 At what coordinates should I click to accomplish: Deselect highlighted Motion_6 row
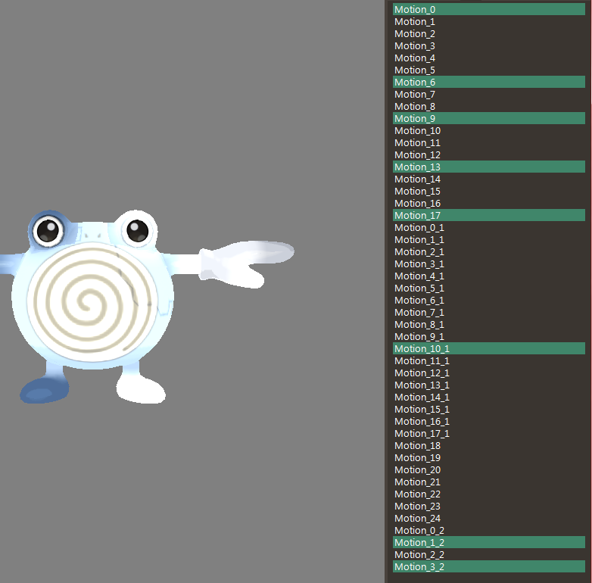click(x=488, y=82)
